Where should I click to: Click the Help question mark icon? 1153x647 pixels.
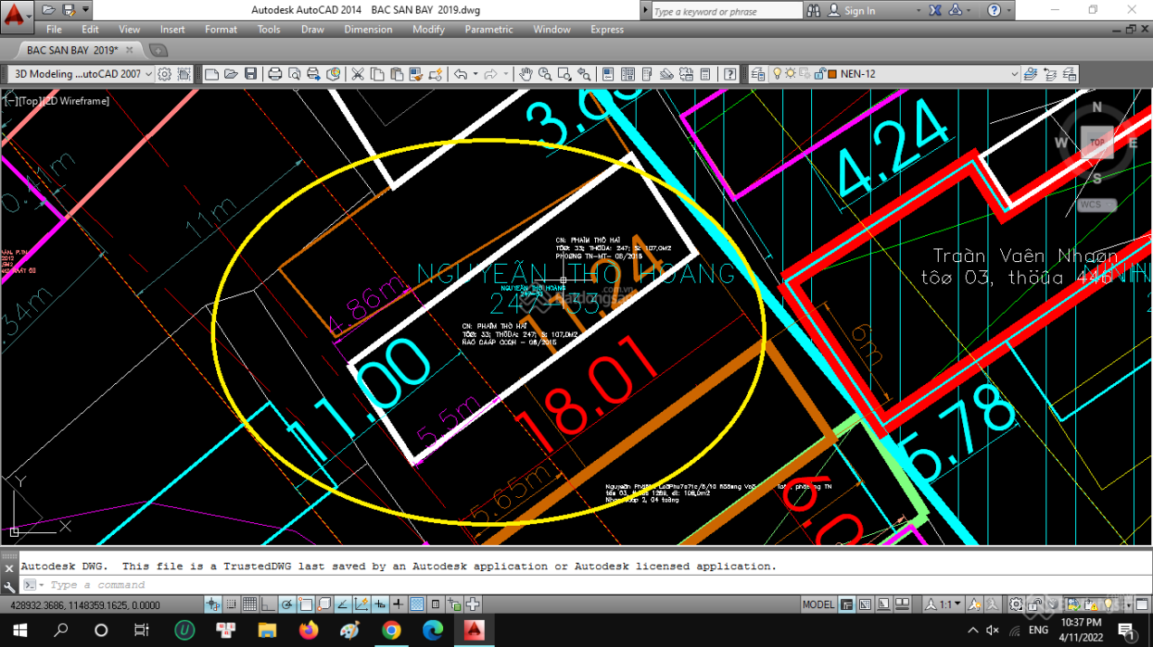click(x=730, y=74)
